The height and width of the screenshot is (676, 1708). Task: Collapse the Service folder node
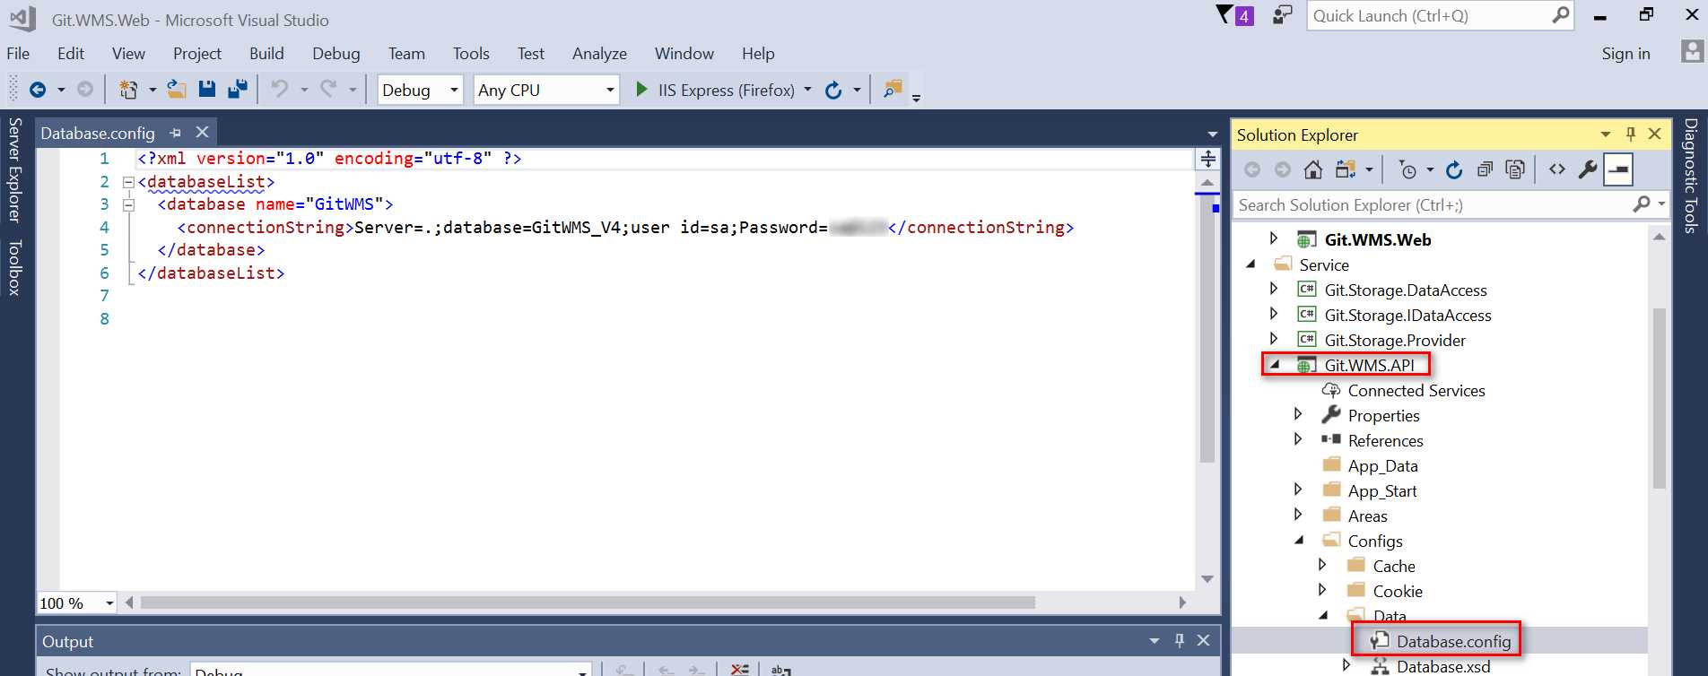tap(1252, 264)
